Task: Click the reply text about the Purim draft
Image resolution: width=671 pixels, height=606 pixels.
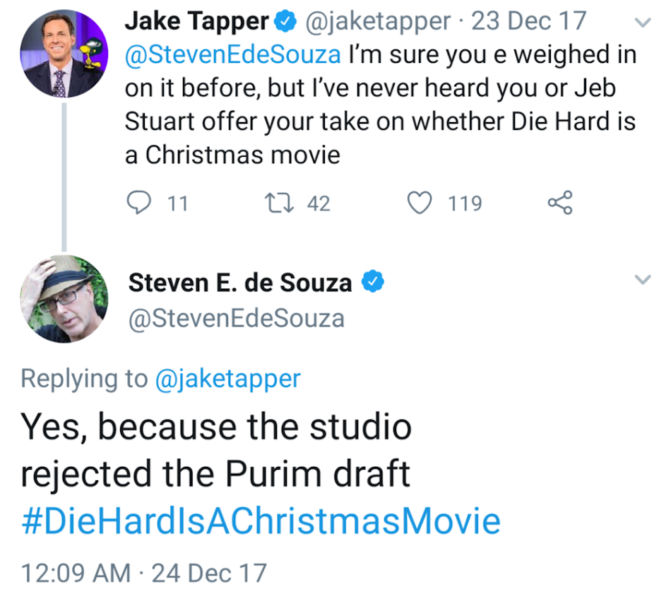Action: coord(215,451)
